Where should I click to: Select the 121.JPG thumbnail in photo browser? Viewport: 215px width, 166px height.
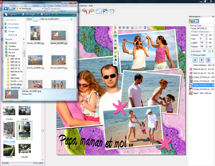tap(9, 129)
